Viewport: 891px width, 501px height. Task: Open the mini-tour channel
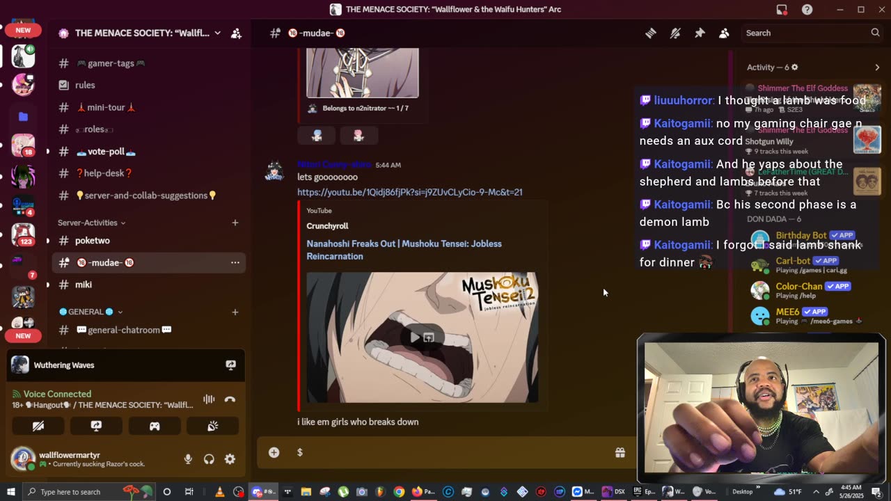tap(148, 107)
